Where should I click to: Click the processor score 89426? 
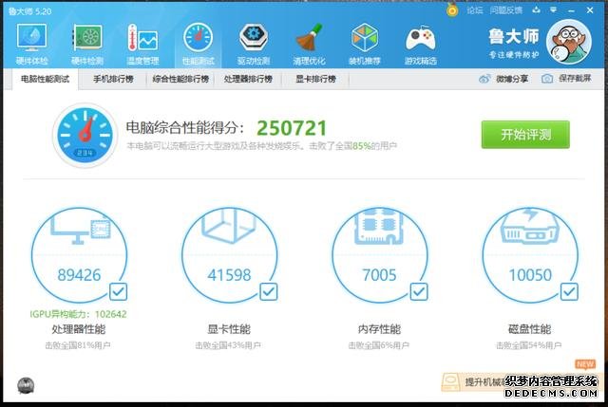[x=79, y=275]
